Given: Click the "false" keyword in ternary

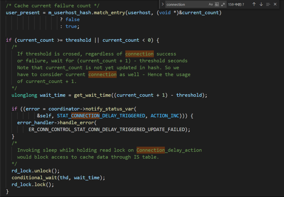Looking at the screenshot, I should (x=72, y=19).
